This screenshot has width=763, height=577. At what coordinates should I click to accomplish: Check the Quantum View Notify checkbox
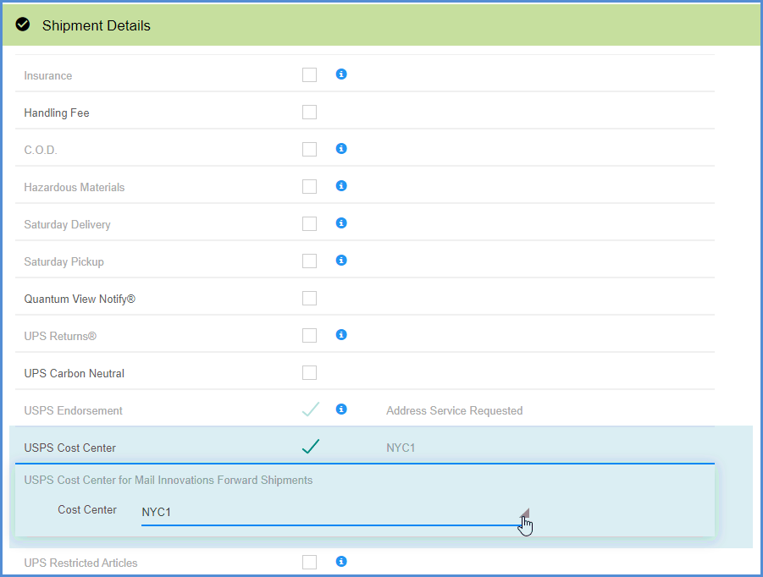click(309, 299)
